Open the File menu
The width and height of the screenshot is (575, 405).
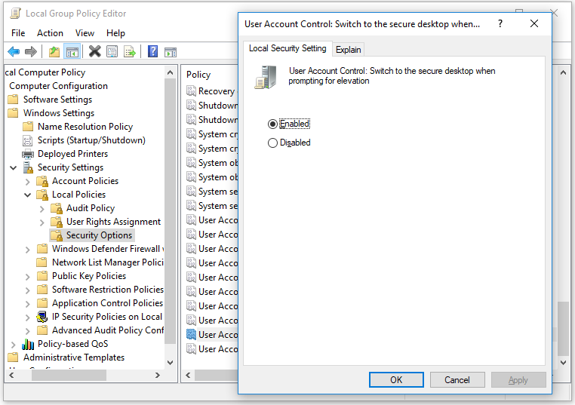[x=18, y=33]
